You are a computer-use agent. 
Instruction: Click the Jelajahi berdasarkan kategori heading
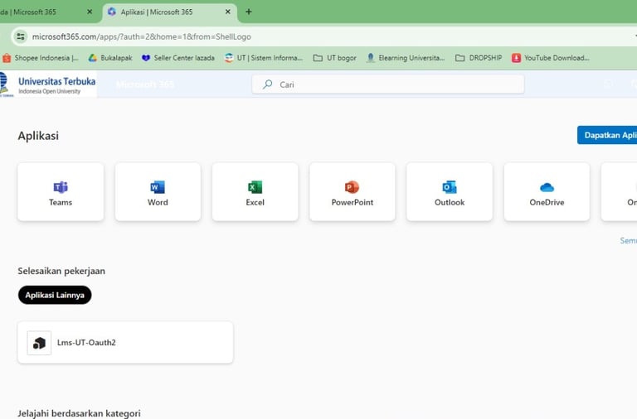point(80,413)
